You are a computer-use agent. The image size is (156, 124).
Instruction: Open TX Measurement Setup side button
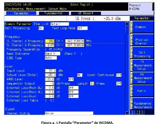142,65
